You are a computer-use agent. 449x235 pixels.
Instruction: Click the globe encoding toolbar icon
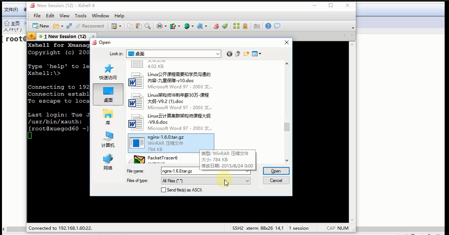(187, 26)
